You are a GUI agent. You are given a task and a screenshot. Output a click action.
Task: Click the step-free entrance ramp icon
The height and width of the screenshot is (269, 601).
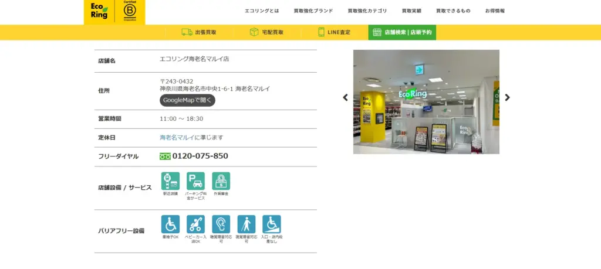click(x=271, y=224)
